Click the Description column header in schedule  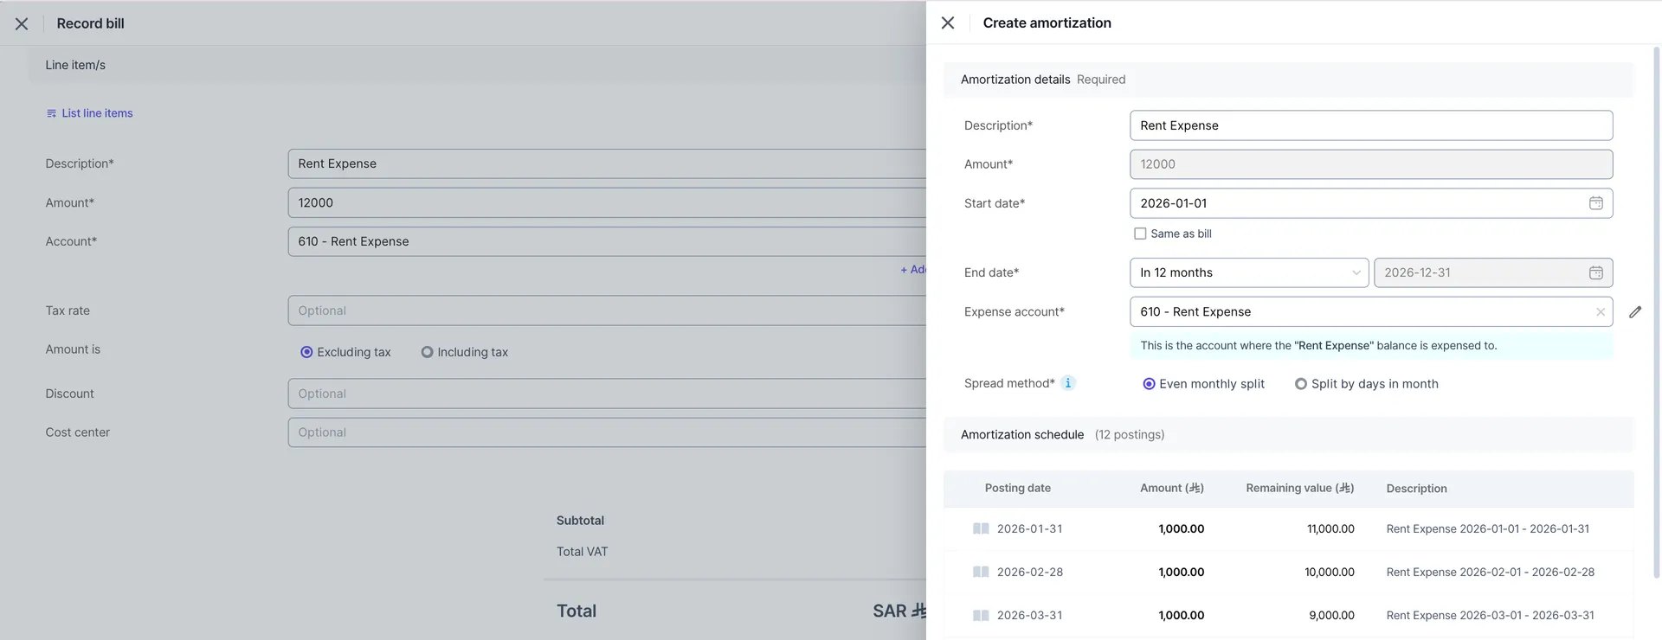click(x=1416, y=489)
